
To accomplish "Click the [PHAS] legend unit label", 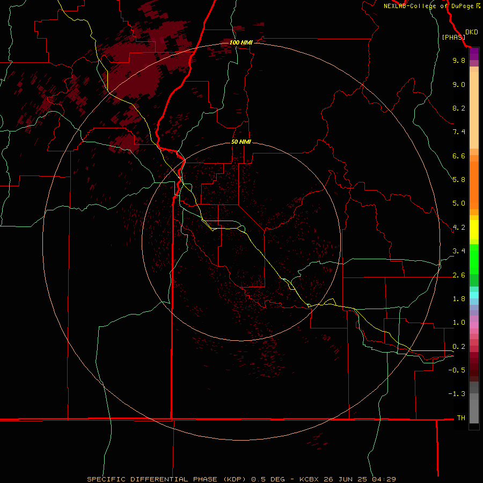I will [453, 37].
